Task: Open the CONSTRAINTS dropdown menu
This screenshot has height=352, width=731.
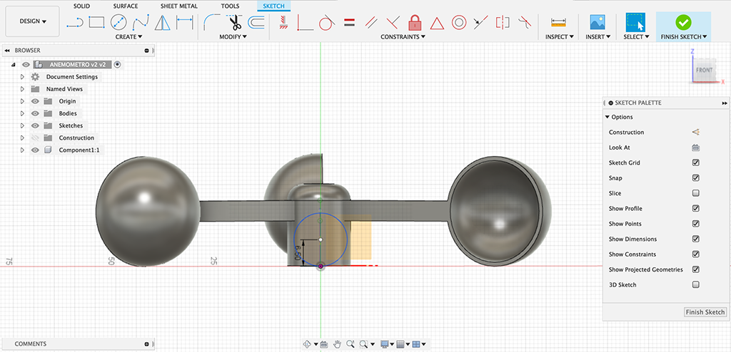Action: tap(403, 37)
